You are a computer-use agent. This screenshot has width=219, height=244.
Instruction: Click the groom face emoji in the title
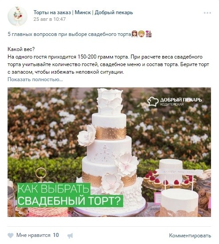(141, 34)
